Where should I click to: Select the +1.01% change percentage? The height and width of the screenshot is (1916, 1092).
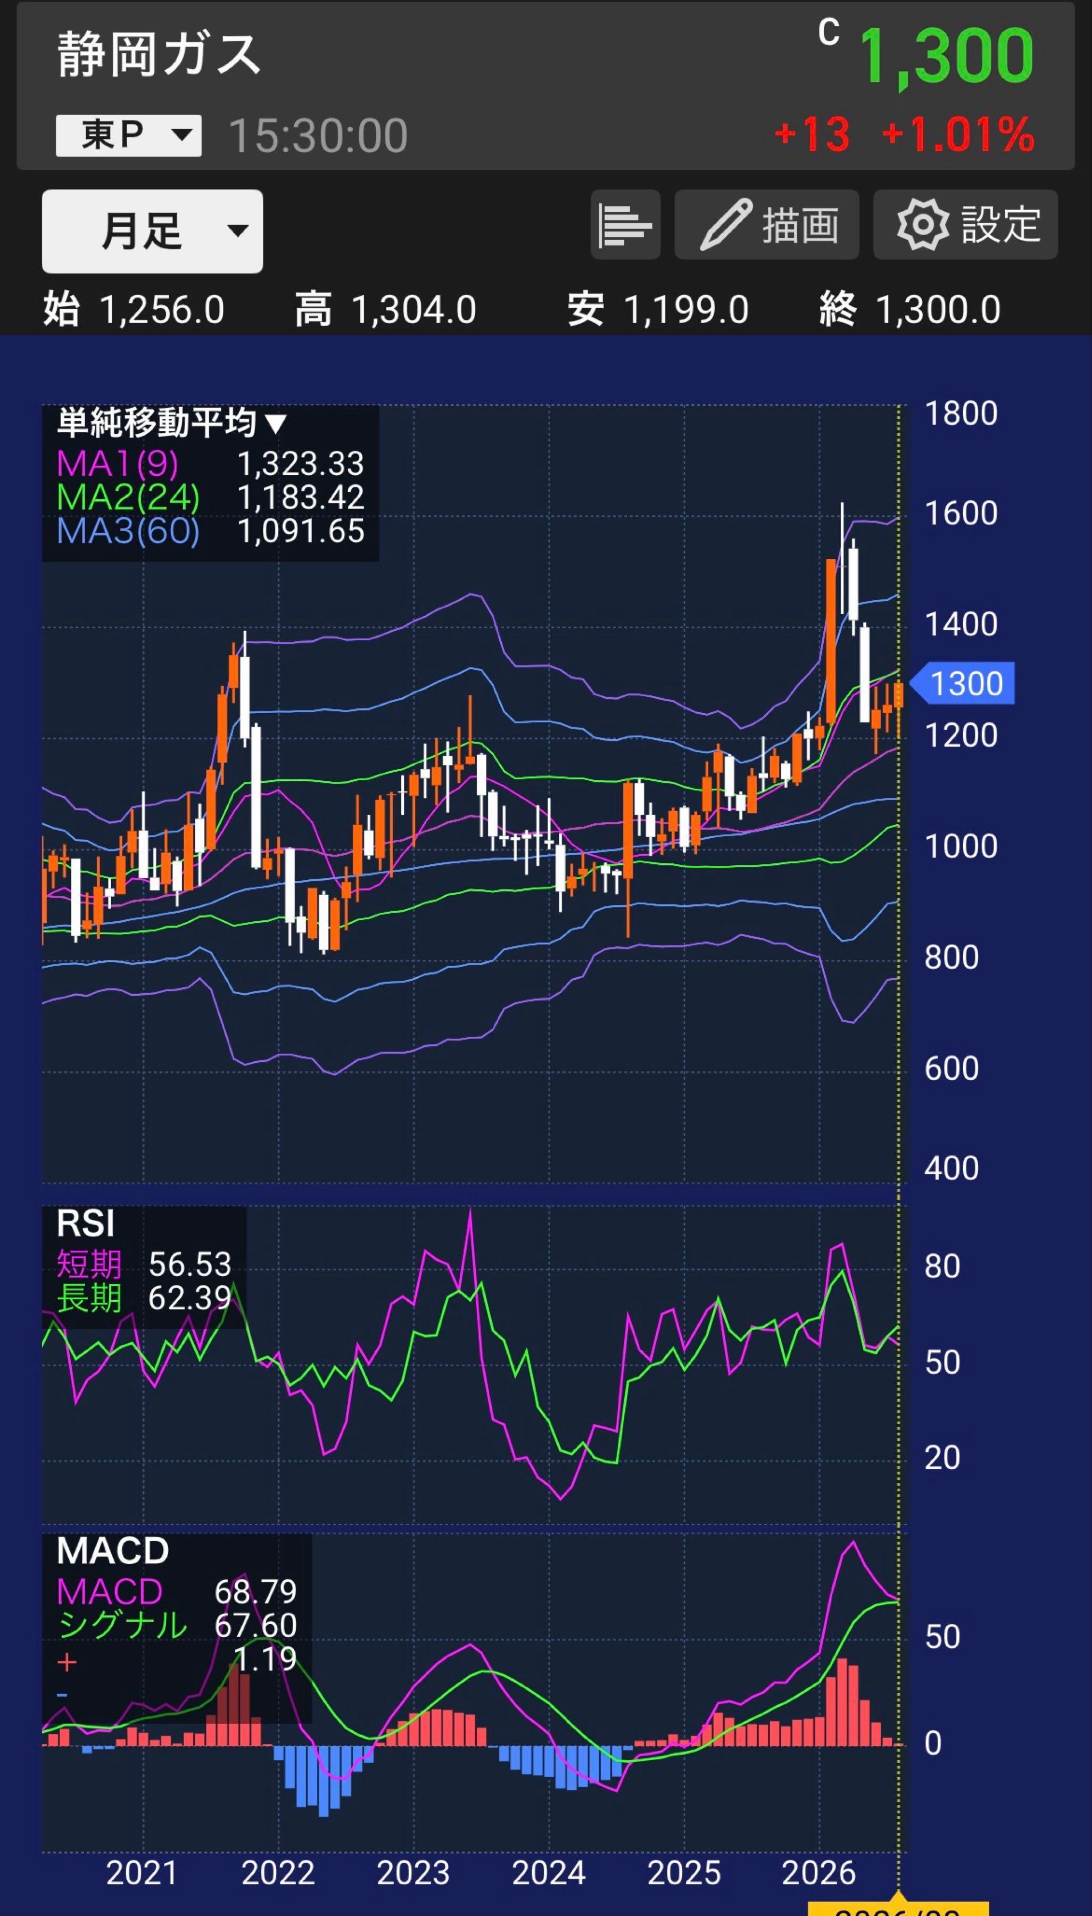(958, 135)
